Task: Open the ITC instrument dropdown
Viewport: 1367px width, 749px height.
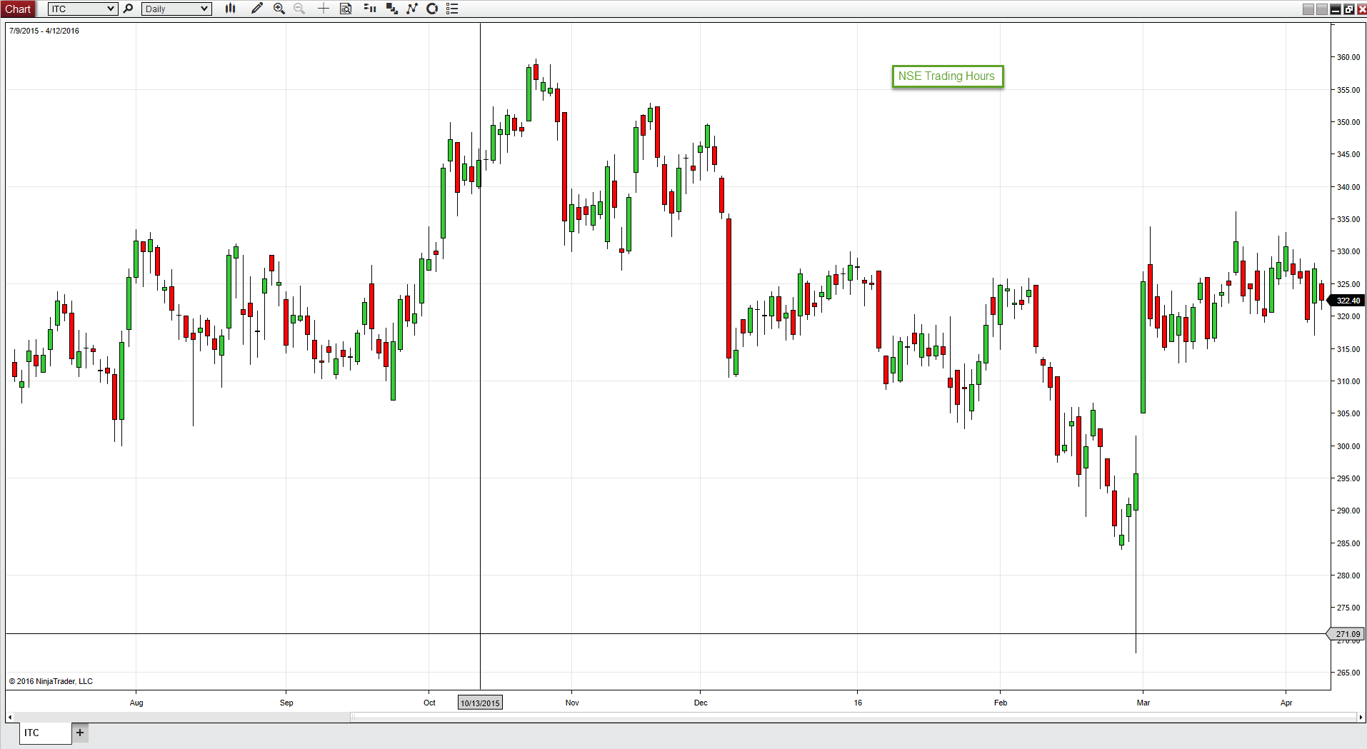Action: pyautogui.click(x=83, y=9)
